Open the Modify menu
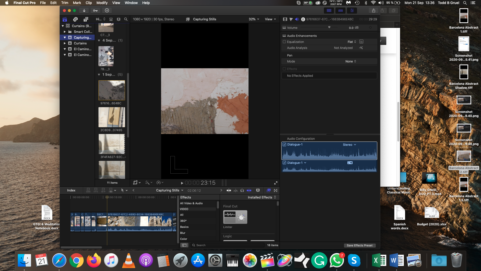 click(102, 3)
